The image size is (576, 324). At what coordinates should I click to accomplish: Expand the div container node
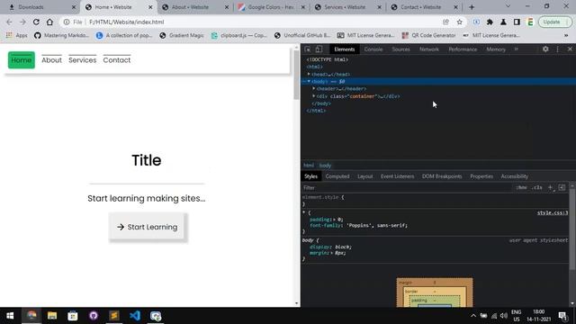(314, 96)
